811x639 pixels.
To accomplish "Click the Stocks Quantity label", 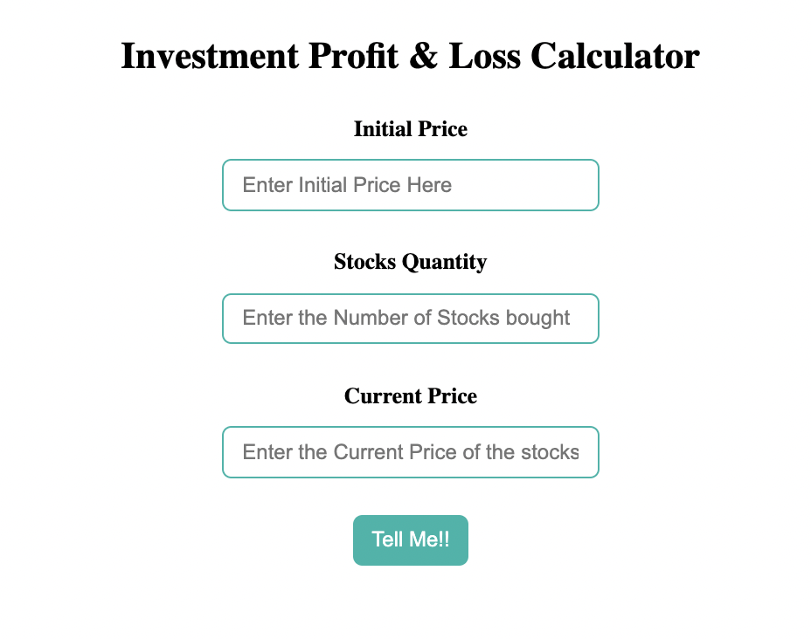I will coord(410,262).
